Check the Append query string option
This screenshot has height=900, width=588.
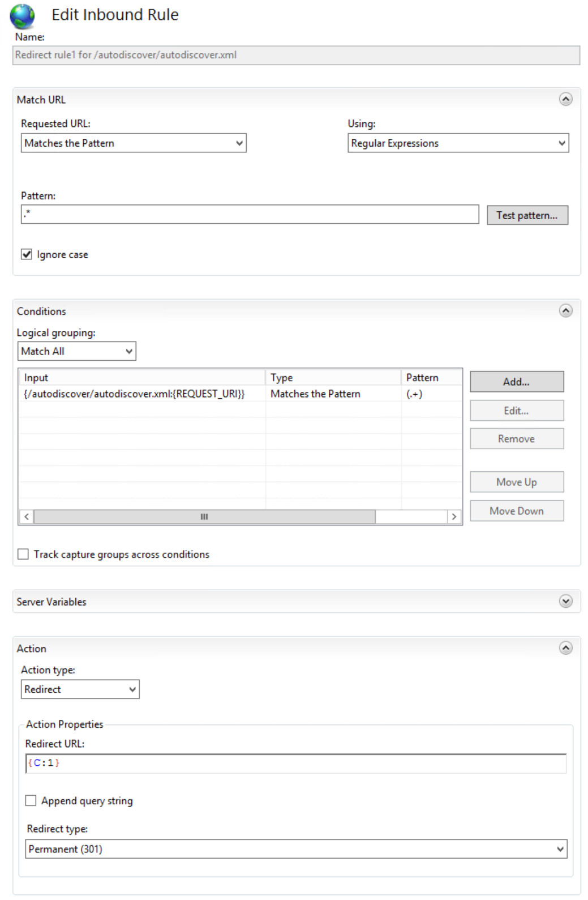click(31, 800)
